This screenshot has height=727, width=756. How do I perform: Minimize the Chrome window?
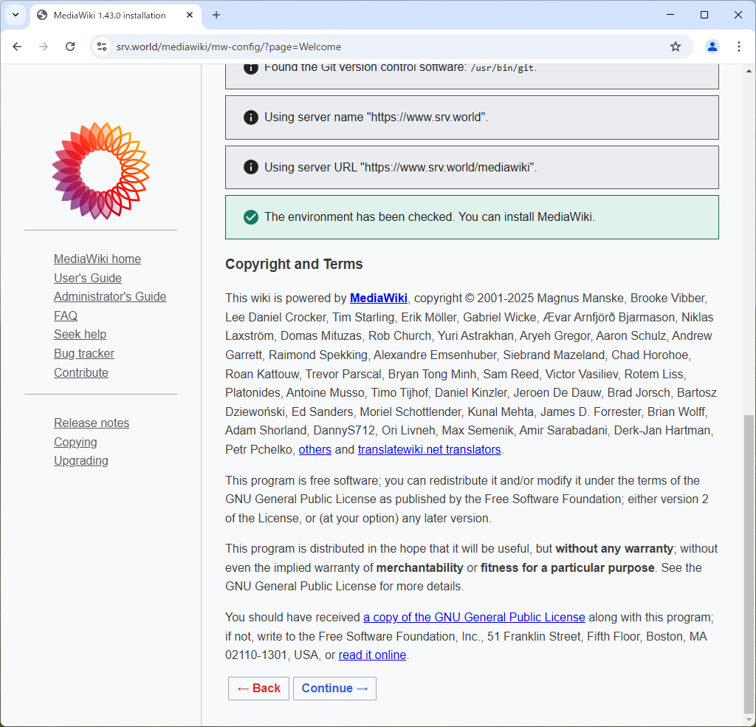click(x=670, y=15)
